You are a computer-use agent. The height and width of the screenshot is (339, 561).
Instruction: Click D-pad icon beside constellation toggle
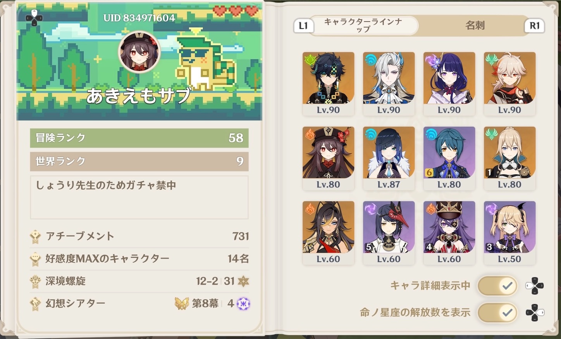535,312
